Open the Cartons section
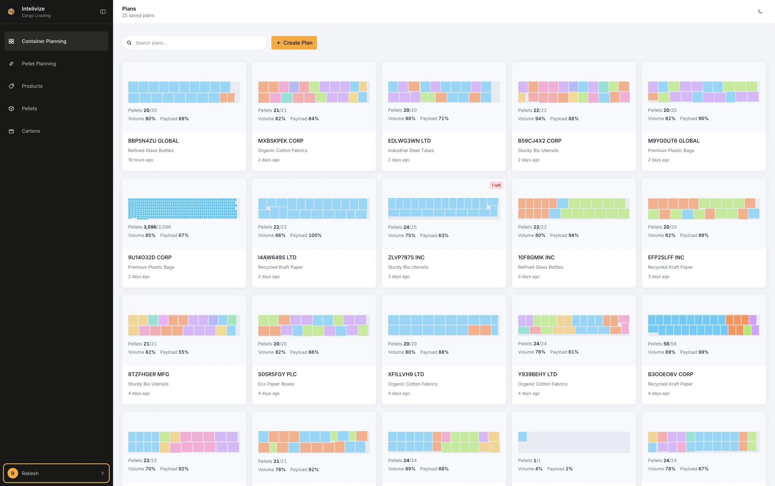The width and height of the screenshot is (775, 486). (56, 131)
